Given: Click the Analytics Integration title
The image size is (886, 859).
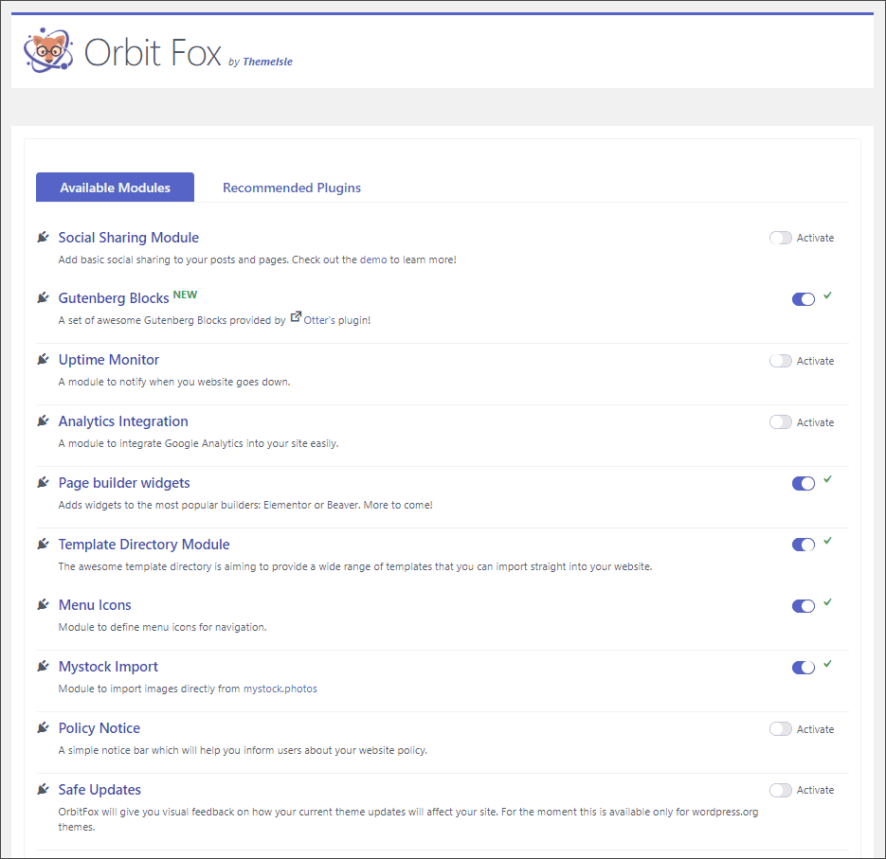Looking at the screenshot, I should (123, 421).
